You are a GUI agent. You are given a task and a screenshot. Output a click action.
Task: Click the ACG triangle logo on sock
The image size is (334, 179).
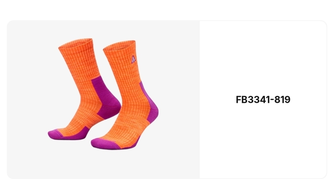133,59
